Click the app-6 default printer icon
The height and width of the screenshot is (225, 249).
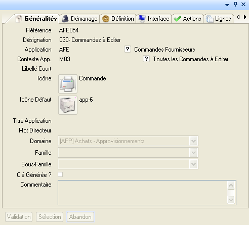pyautogui.click(x=68, y=105)
